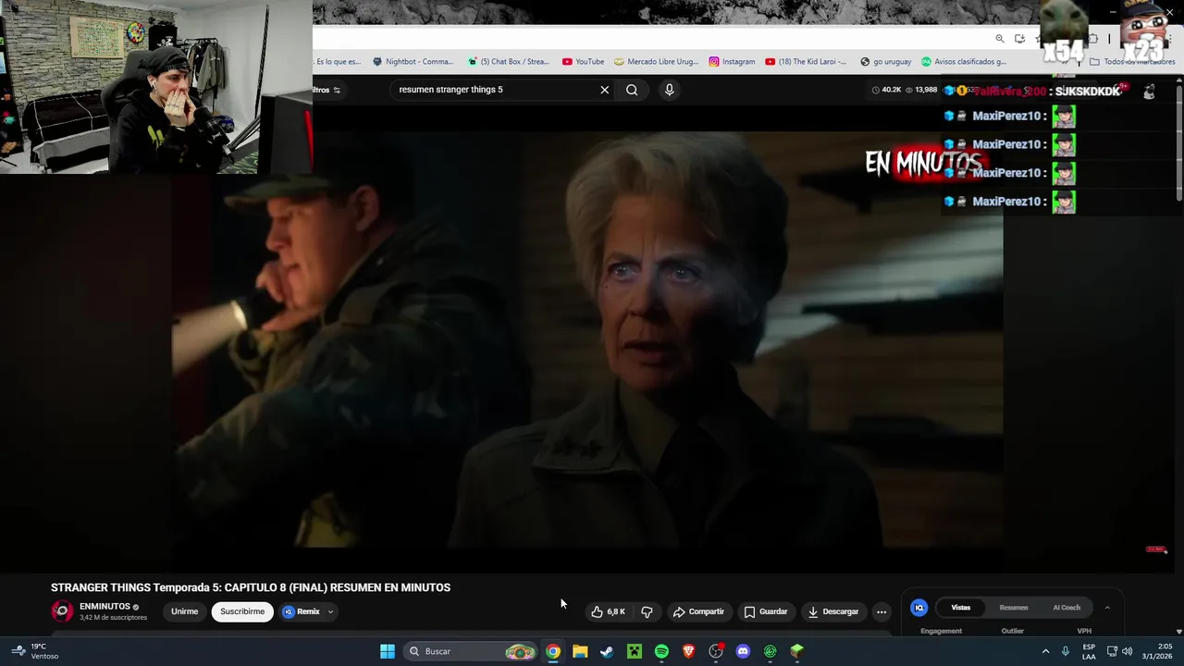
Task: Show hidden system tray icons
Action: click(x=1045, y=651)
